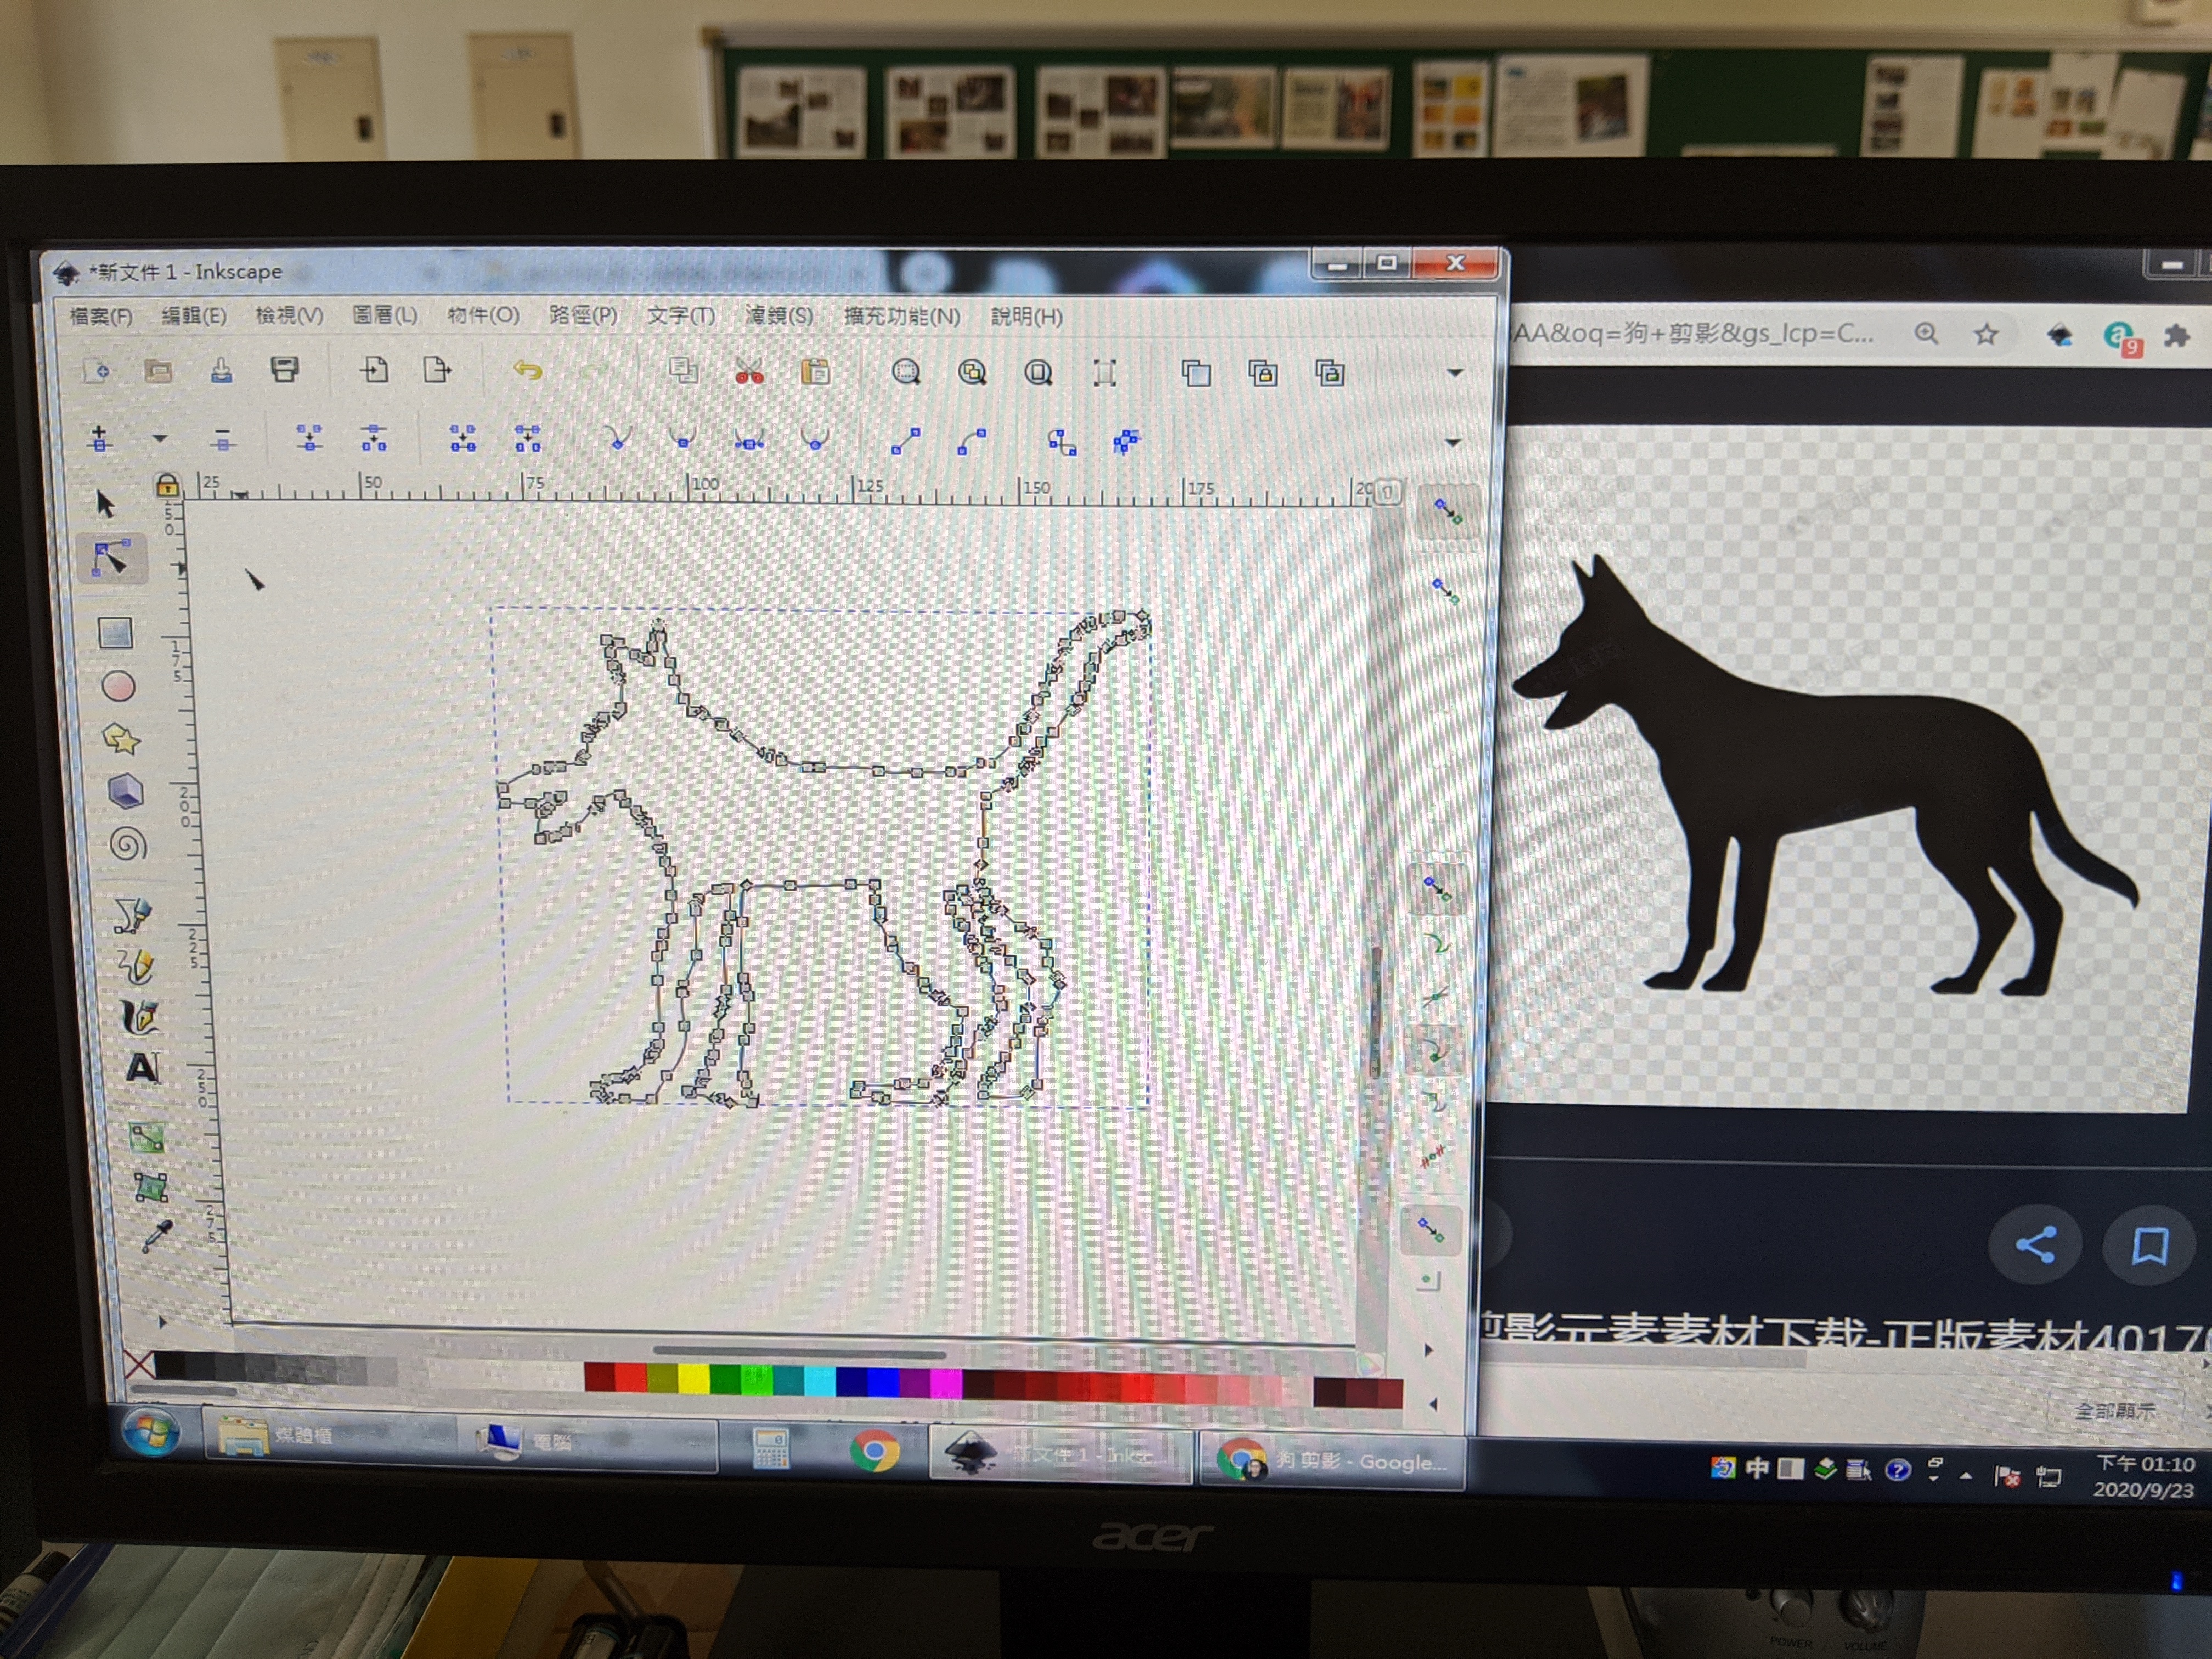
Task: Click the 全部顯示 button
Action: pos(2114,1410)
